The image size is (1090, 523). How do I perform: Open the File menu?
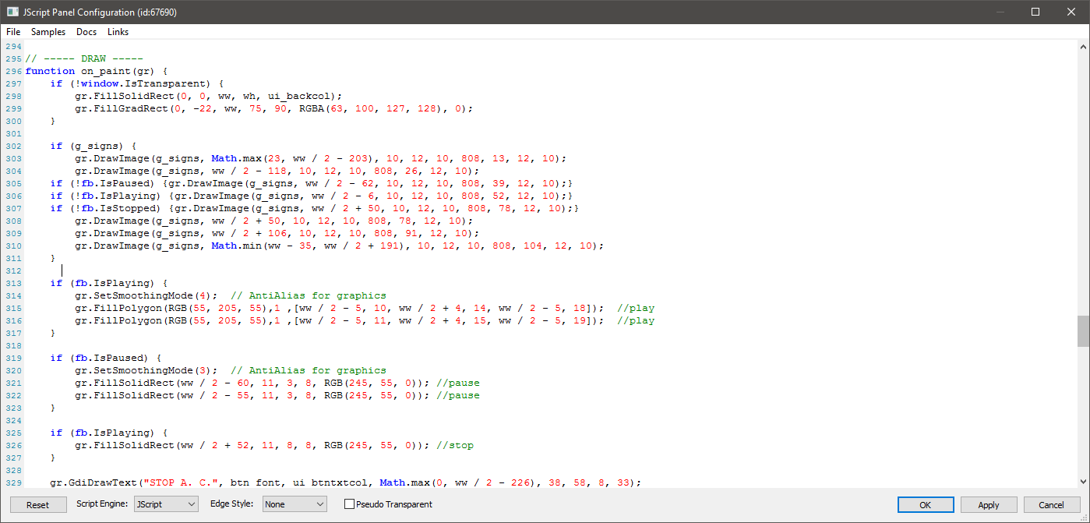[x=13, y=32]
